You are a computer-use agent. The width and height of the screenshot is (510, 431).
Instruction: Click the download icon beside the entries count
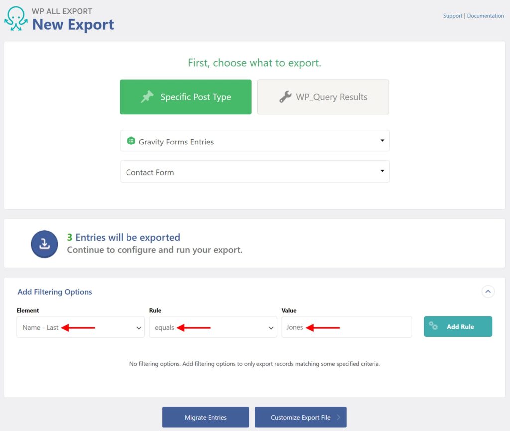pos(44,244)
